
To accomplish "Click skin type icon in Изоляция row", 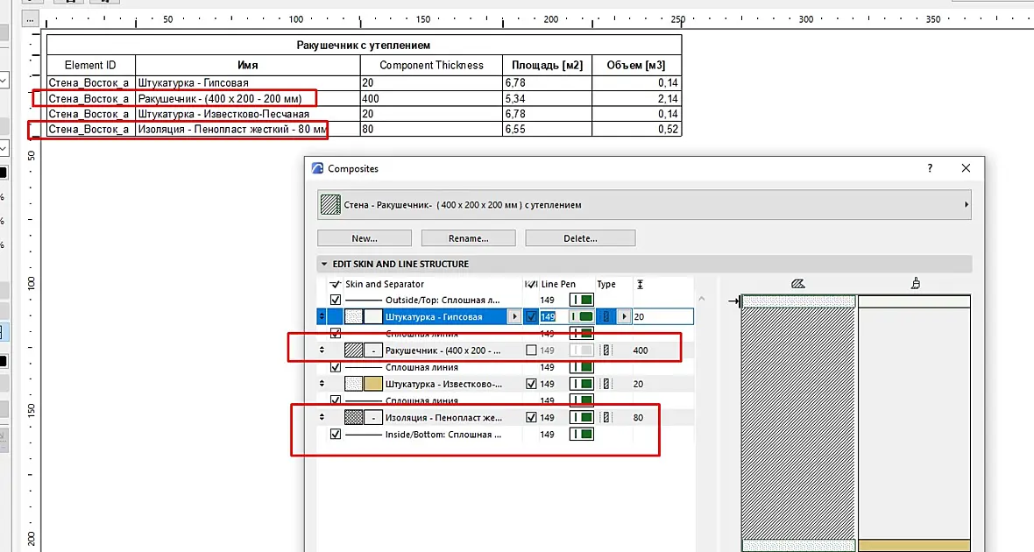I will pyautogui.click(x=606, y=417).
